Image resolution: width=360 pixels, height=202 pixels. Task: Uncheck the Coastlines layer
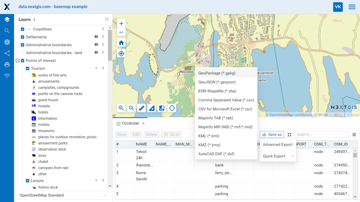(x=22, y=29)
